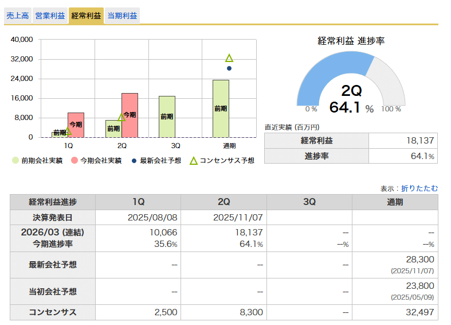Screen dimensions: 451x325
Task: Click the 28,300 最新会社予想 value
Action: 420,260
